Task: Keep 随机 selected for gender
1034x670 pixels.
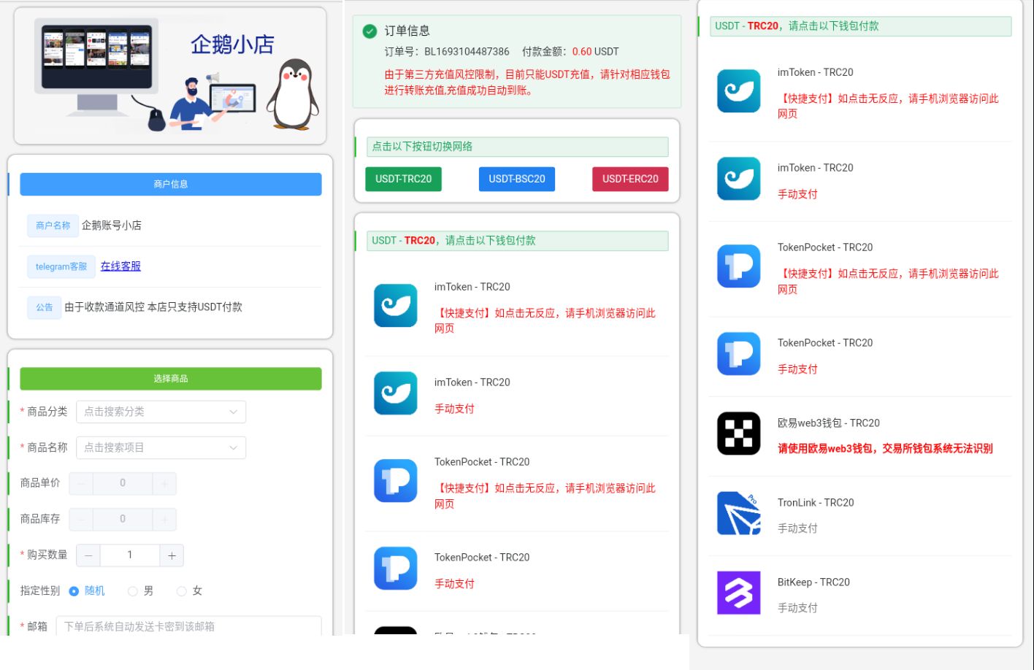Action: (x=76, y=591)
